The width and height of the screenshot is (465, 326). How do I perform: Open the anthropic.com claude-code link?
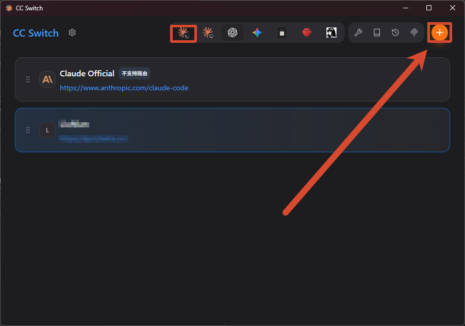124,88
